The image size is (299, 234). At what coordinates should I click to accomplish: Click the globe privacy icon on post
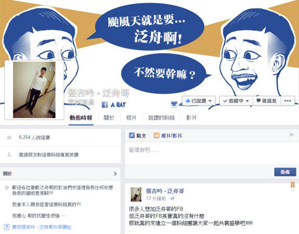tap(172, 199)
